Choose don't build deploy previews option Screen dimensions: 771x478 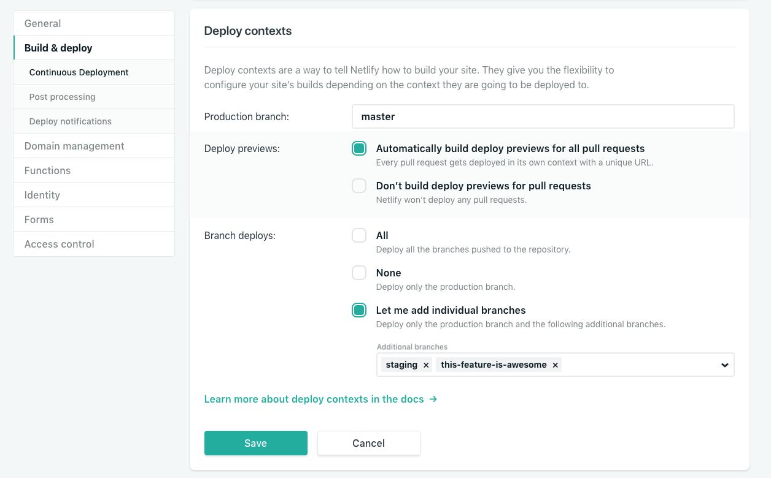coord(359,186)
